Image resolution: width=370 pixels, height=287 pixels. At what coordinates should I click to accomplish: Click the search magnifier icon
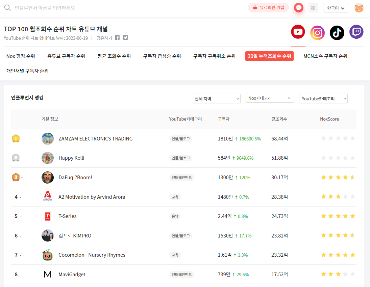[7, 8]
